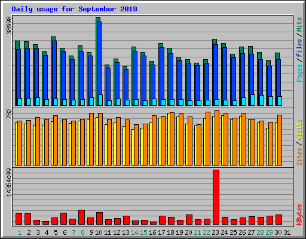
Task: Select the orange visits bar for day 30
Action: [x=280, y=140]
